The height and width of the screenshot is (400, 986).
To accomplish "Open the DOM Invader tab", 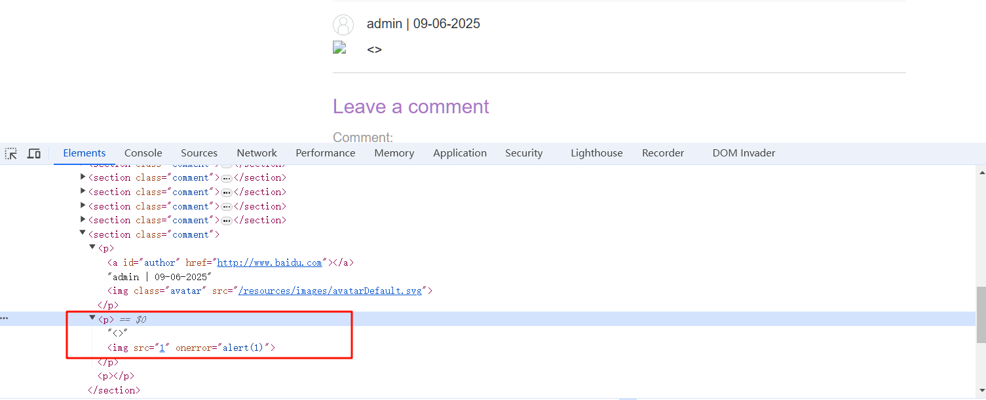I will point(744,153).
